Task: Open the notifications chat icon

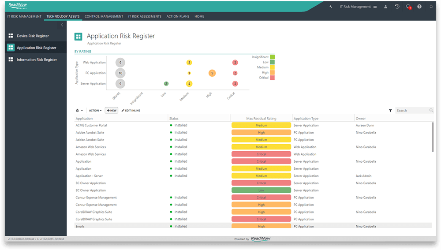Action: pos(408,7)
